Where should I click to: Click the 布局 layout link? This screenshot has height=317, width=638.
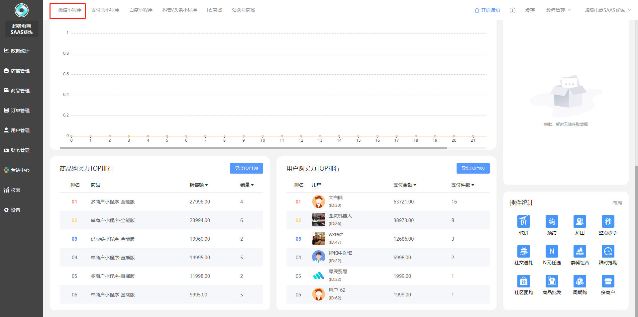click(x=617, y=203)
